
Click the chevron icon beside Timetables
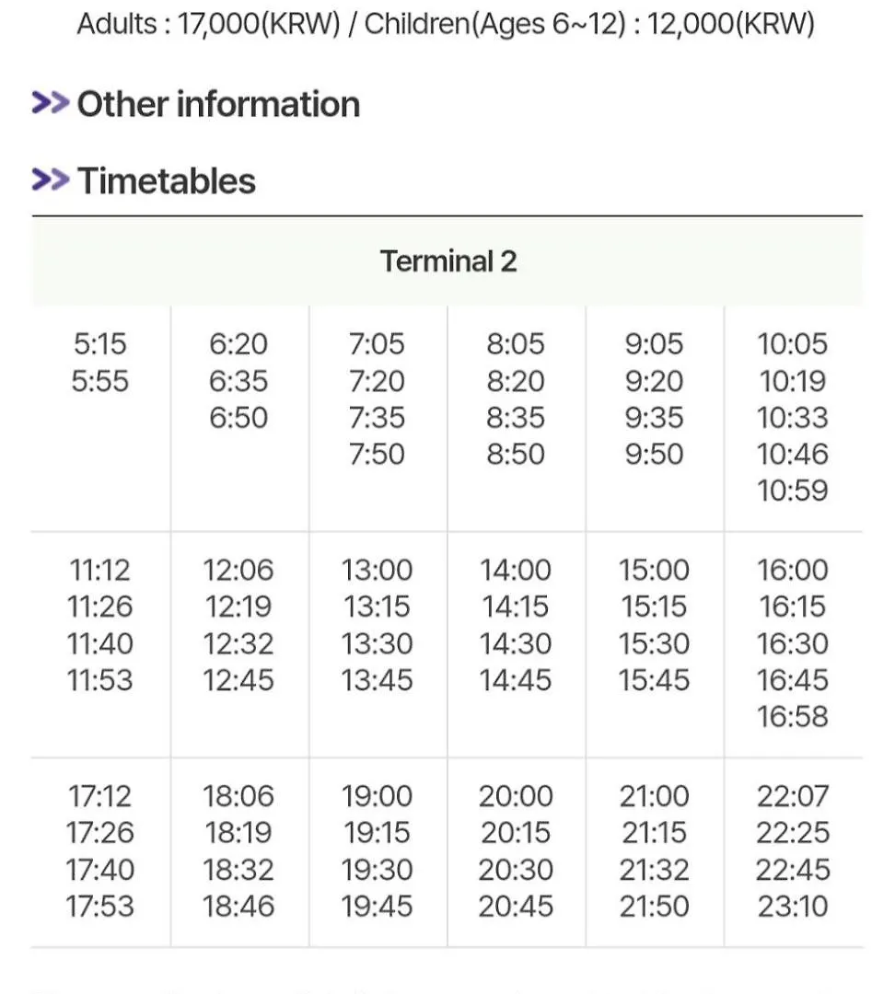click(x=50, y=179)
